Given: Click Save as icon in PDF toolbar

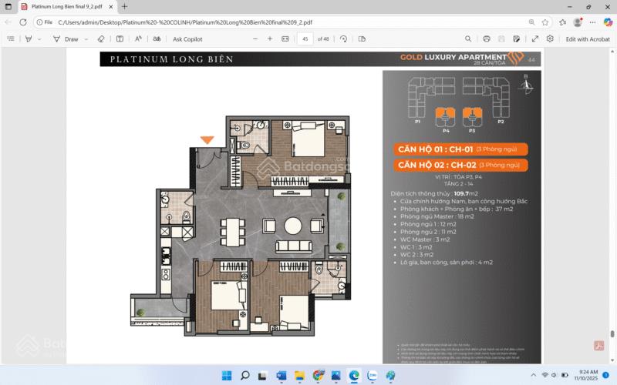Looking at the screenshot, I should pyautogui.click(x=516, y=39).
